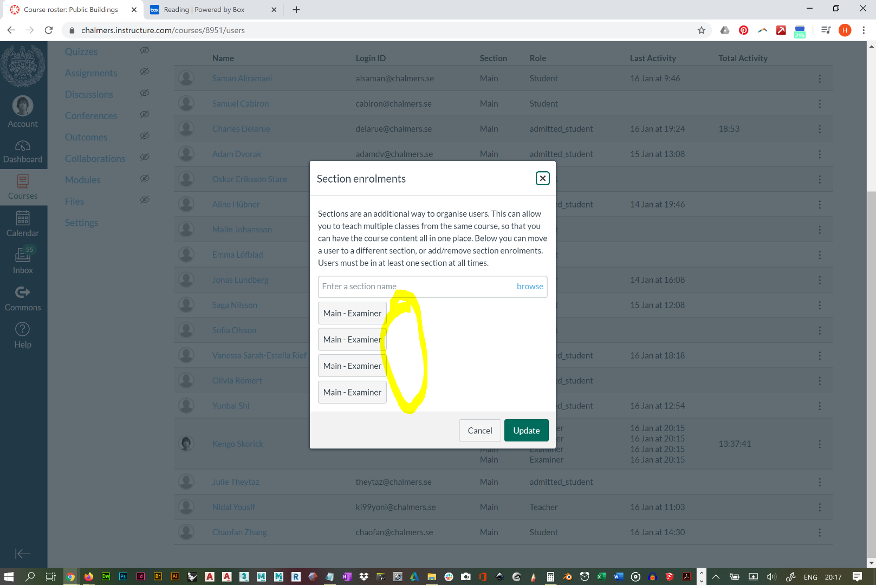Click the Google Drive extension icon

click(x=725, y=30)
